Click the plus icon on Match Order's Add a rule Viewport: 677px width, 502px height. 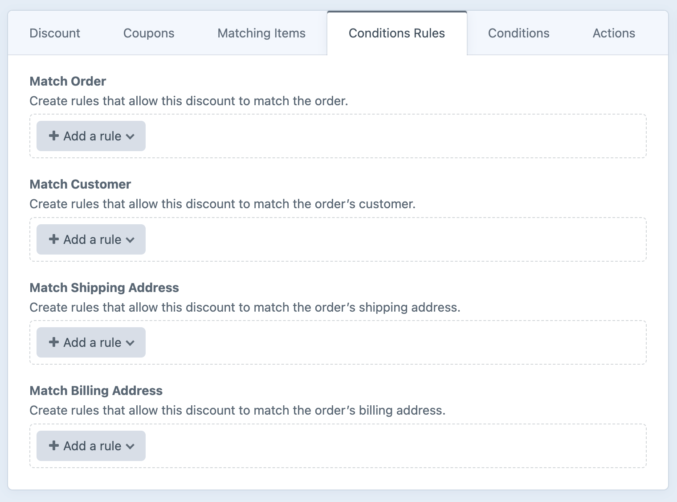tap(53, 136)
